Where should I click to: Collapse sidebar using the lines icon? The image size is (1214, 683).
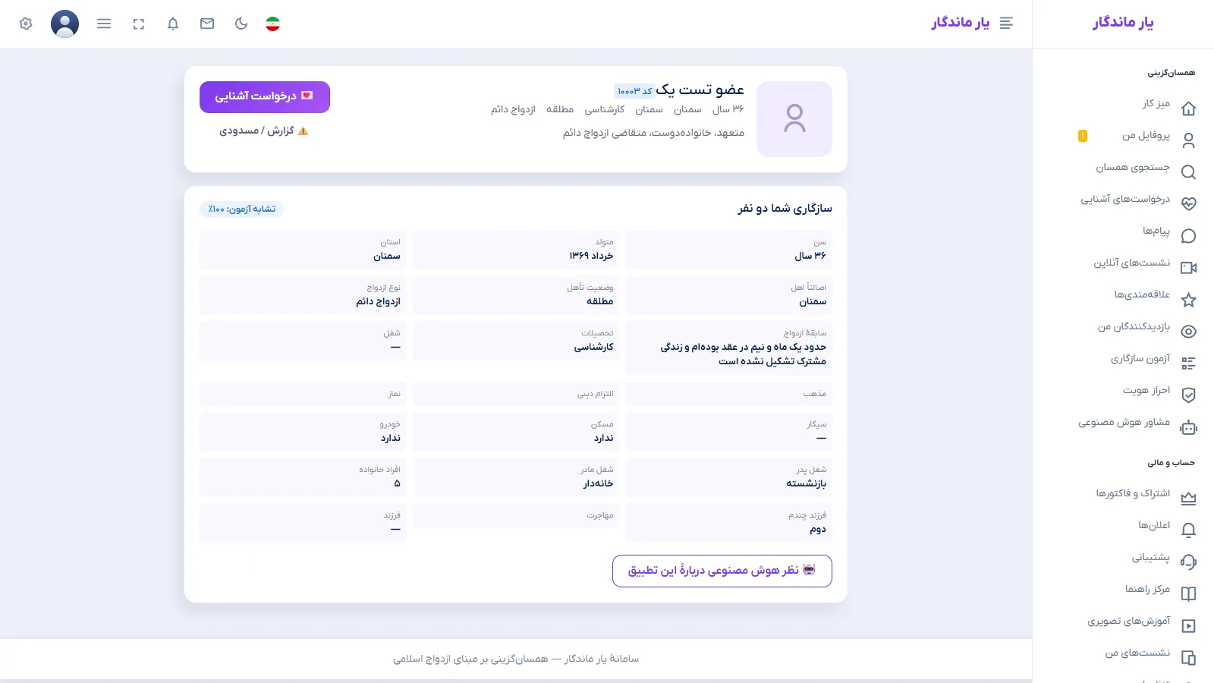[1006, 24]
